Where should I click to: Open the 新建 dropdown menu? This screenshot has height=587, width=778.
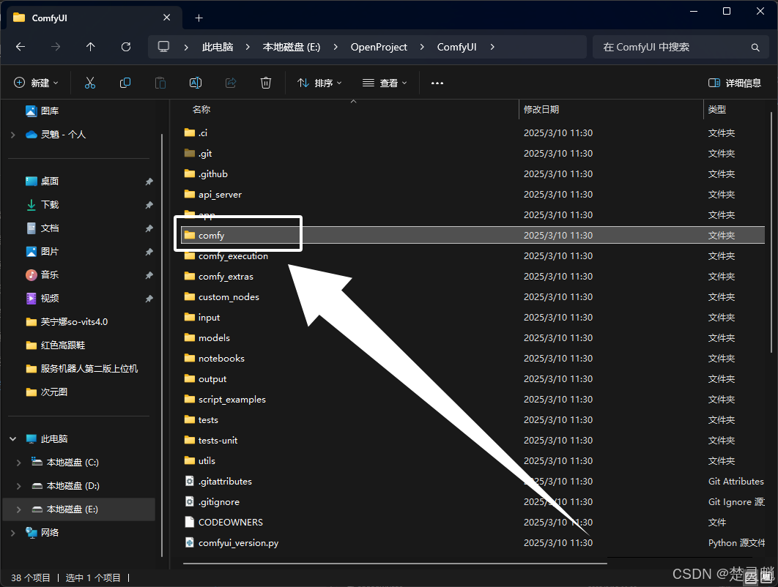36,83
